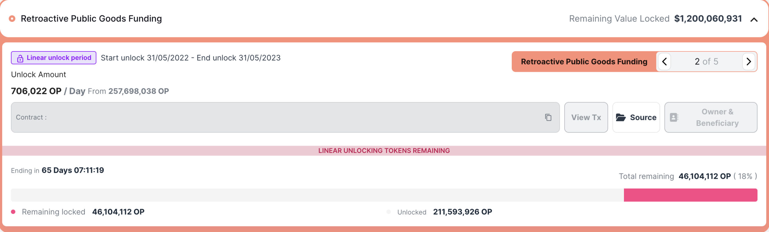Collapse the Retroactive Public Goods Funding section
This screenshot has height=232, width=769.
(x=754, y=20)
